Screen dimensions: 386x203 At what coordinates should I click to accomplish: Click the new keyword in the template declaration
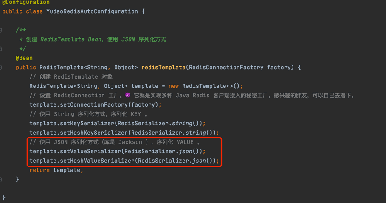[x=174, y=86]
